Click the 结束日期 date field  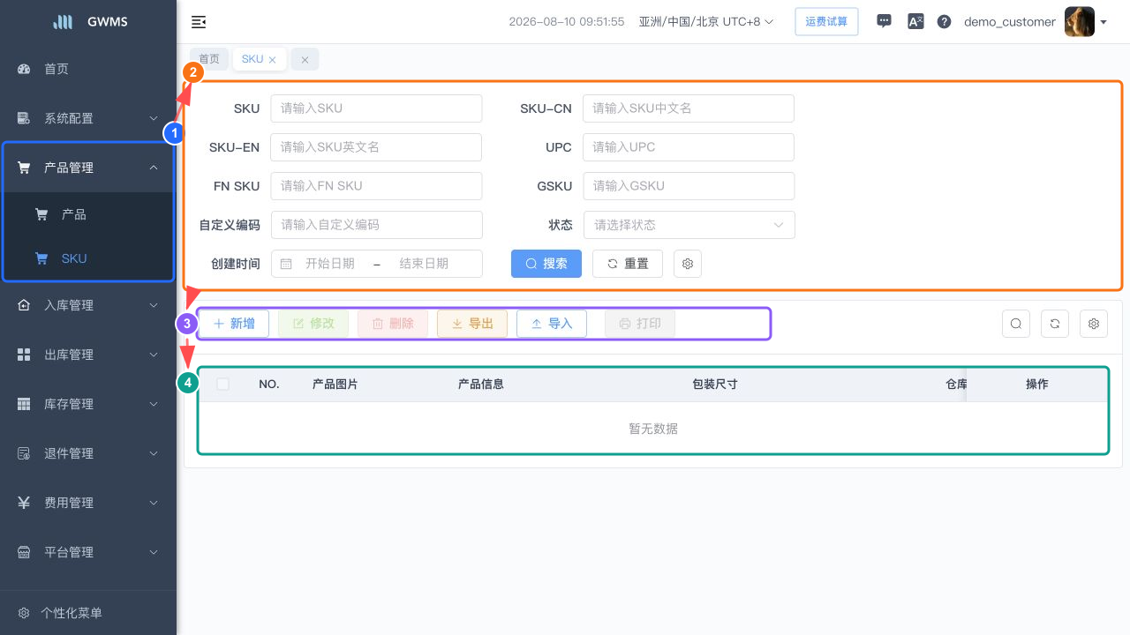click(x=424, y=264)
